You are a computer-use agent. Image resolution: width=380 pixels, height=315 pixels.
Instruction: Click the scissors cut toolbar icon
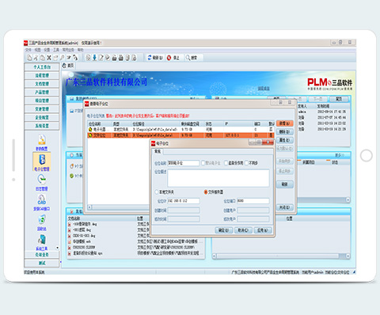point(36,57)
